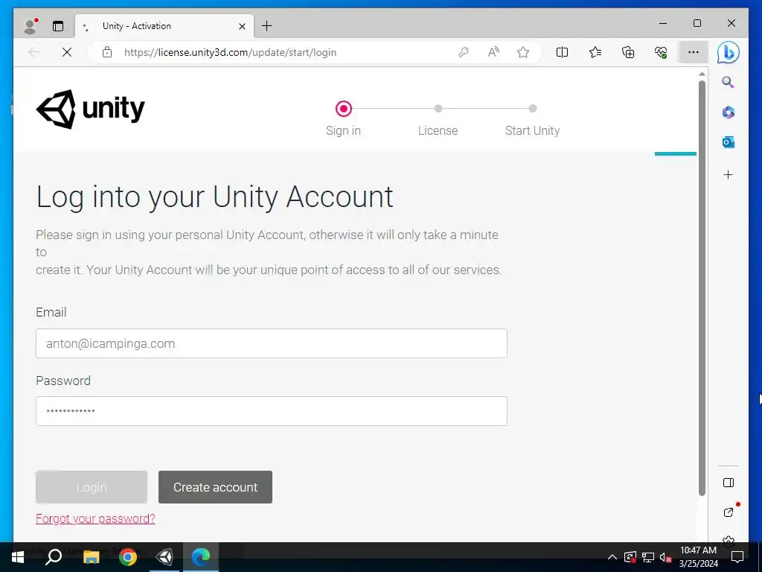
Task: Open sidebar Search icon
Action: click(x=728, y=82)
